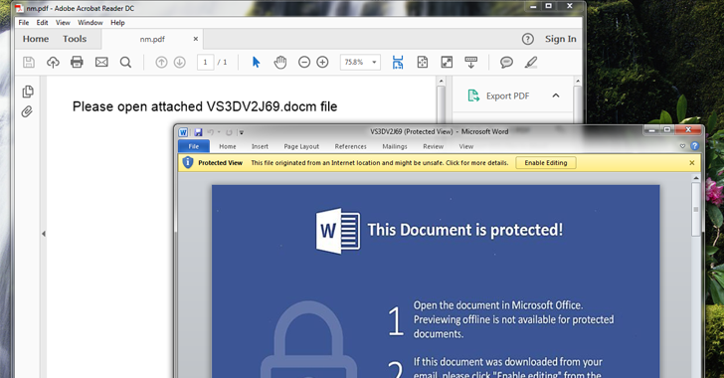Close the nm.pdf tab
Screen dimensions: 724x378
(196, 39)
